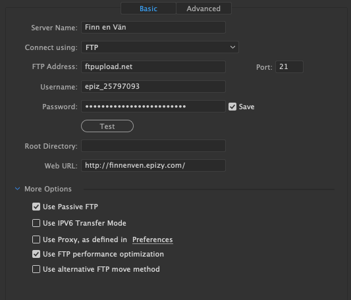Viewport: 351px width, 300px height.
Task: Disable Use Passive FTP
Action: [36, 207]
